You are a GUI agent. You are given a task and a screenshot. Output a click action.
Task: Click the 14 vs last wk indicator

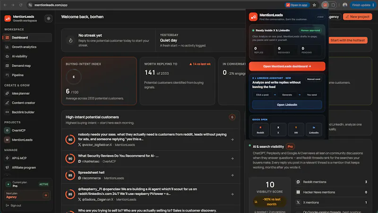[200, 64]
